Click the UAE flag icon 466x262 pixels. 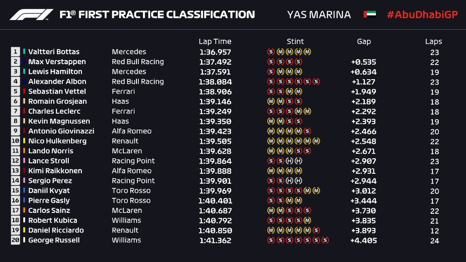click(x=369, y=15)
